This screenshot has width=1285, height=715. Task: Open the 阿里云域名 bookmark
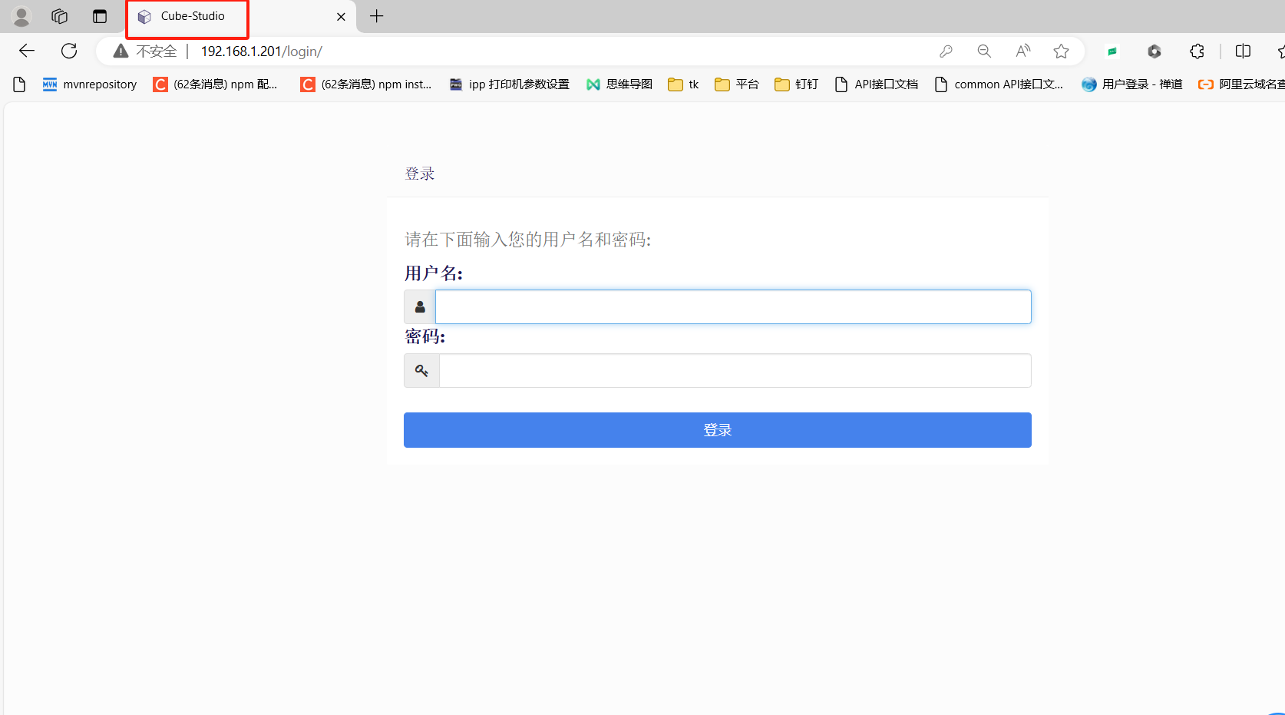(x=1241, y=84)
